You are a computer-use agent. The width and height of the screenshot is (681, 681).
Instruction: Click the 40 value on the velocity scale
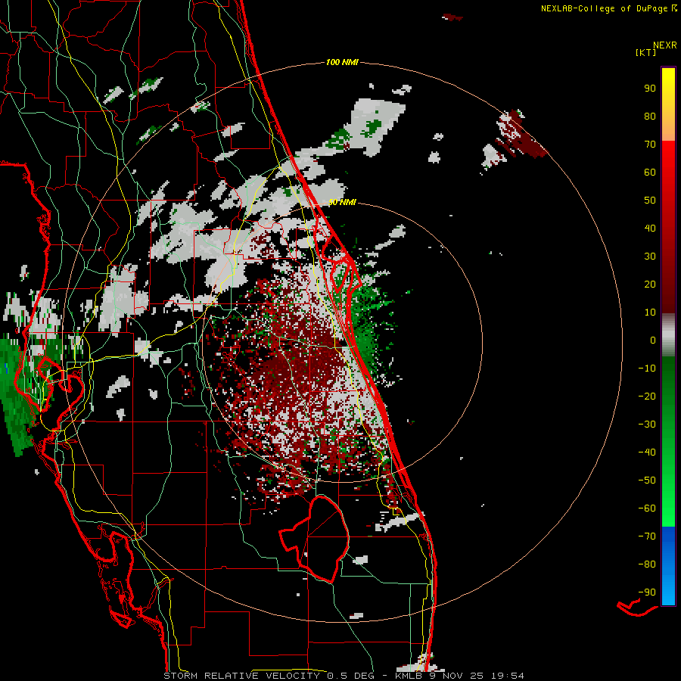[650, 228]
